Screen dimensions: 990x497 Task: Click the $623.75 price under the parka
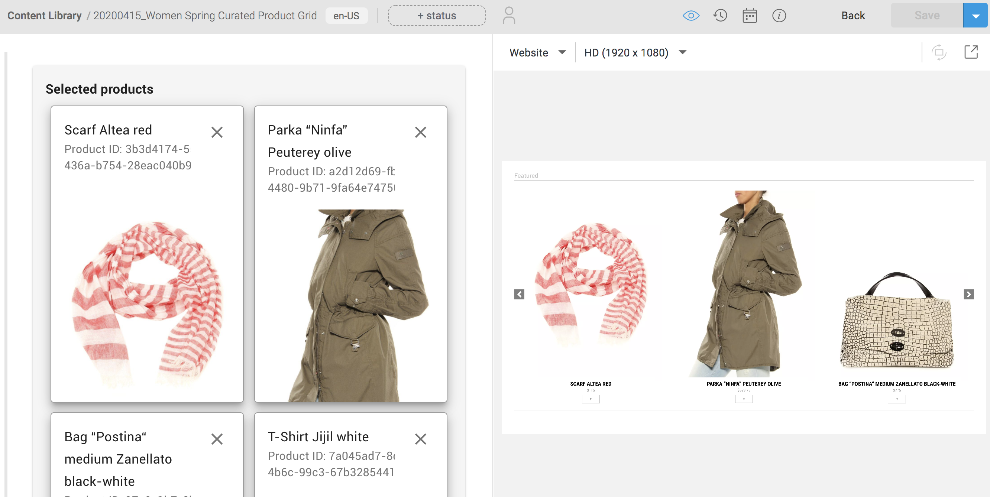744,390
